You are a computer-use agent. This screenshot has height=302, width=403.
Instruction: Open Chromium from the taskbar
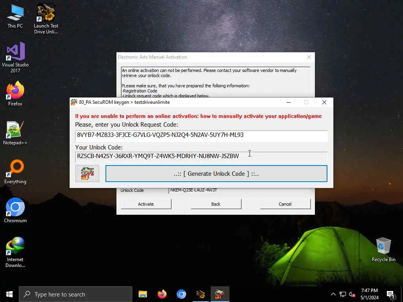pos(181,294)
